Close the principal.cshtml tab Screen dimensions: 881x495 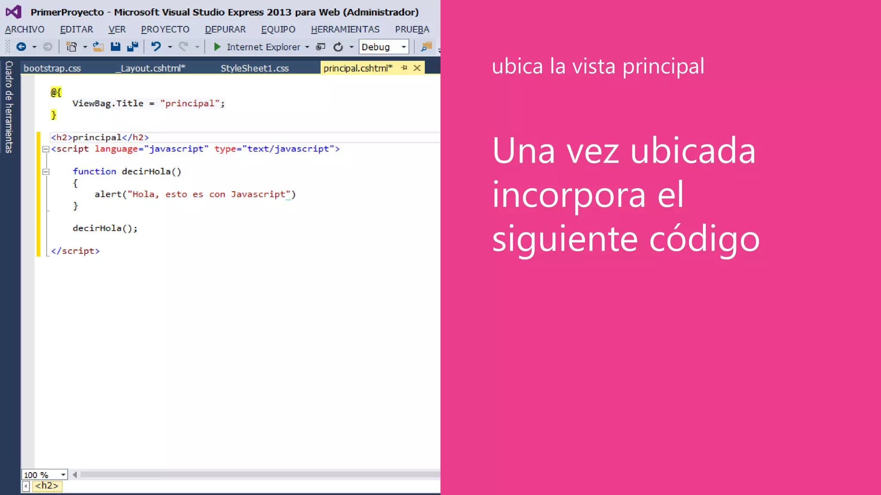pyautogui.click(x=417, y=67)
